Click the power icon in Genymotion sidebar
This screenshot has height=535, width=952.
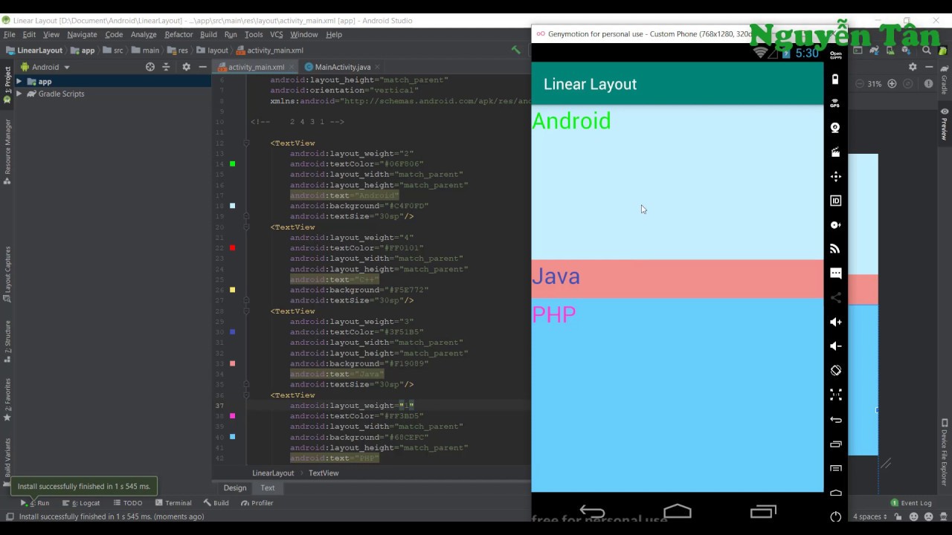tap(835, 516)
